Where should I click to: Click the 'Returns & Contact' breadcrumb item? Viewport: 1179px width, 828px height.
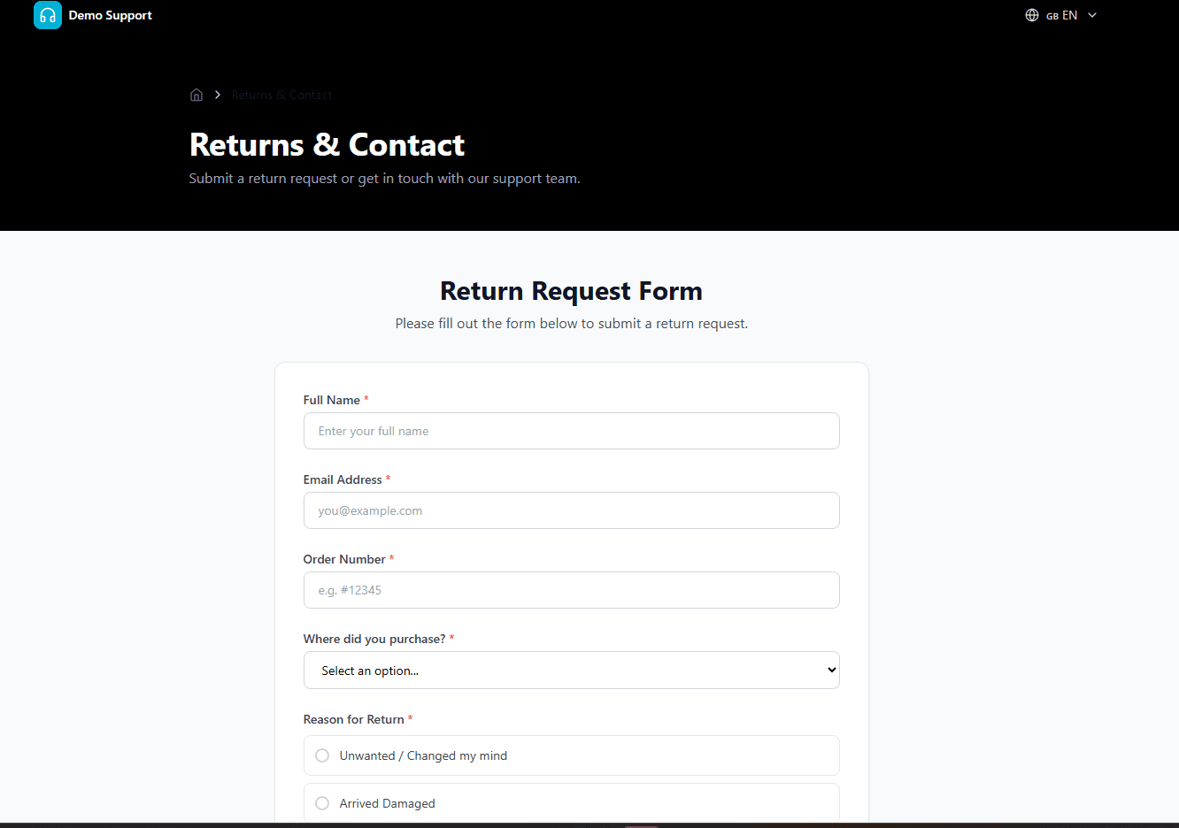281,95
